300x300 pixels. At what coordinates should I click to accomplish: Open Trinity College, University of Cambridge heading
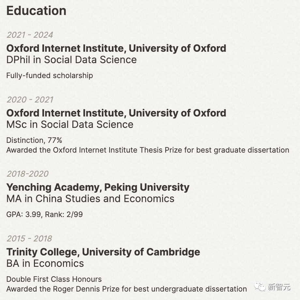pyautogui.click(x=103, y=252)
